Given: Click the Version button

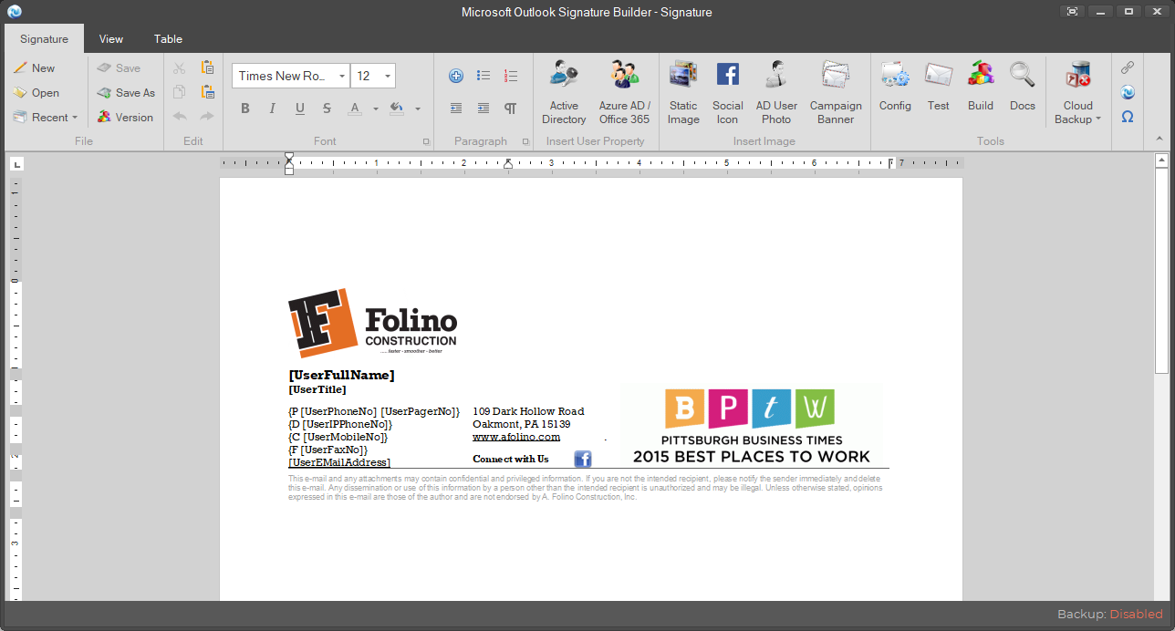Looking at the screenshot, I should [x=125, y=117].
